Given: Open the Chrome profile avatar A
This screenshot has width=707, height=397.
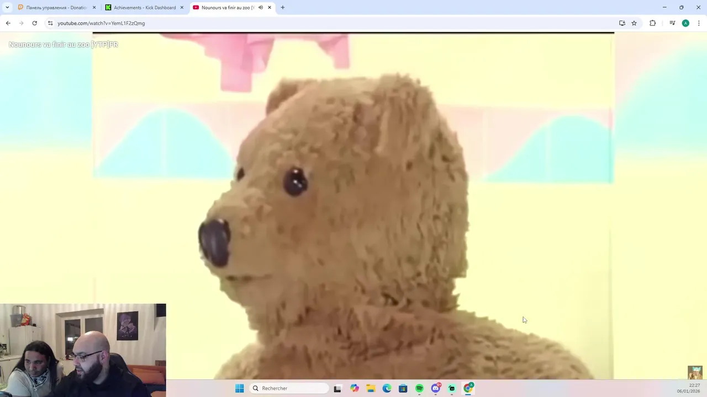Looking at the screenshot, I should [x=685, y=23].
